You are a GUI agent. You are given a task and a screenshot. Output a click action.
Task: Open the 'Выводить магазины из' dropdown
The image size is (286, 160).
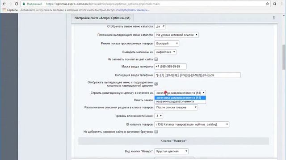165,52
